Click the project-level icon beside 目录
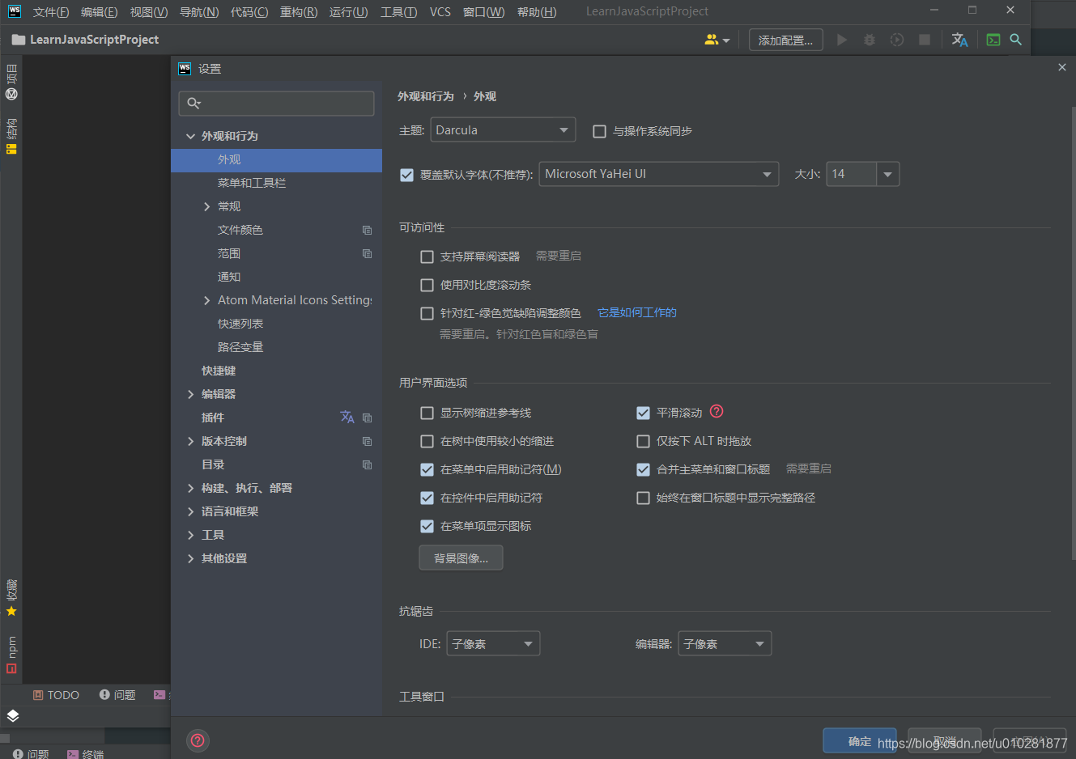This screenshot has width=1076, height=759. coord(367,464)
